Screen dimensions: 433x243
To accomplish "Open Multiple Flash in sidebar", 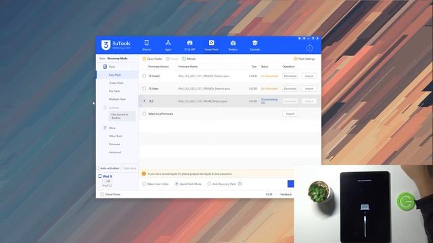I will (x=117, y=99).
